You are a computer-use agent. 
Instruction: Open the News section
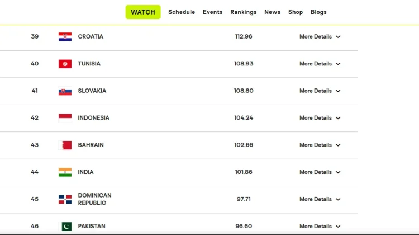(x=272, y=12)
